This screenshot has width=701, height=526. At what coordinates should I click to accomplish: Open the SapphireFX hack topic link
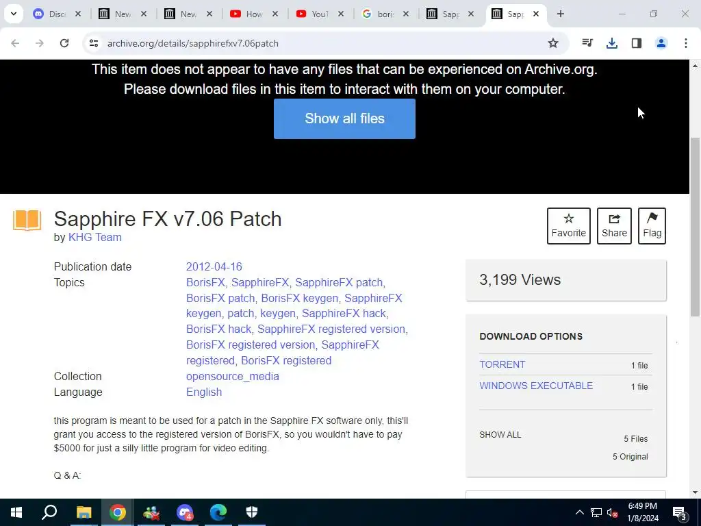[x=344, y=314]
